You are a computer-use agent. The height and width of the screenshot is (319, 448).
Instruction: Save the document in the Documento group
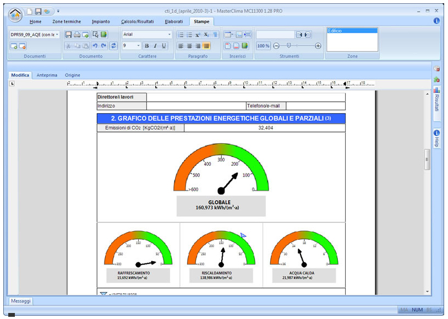pos(68,35)
